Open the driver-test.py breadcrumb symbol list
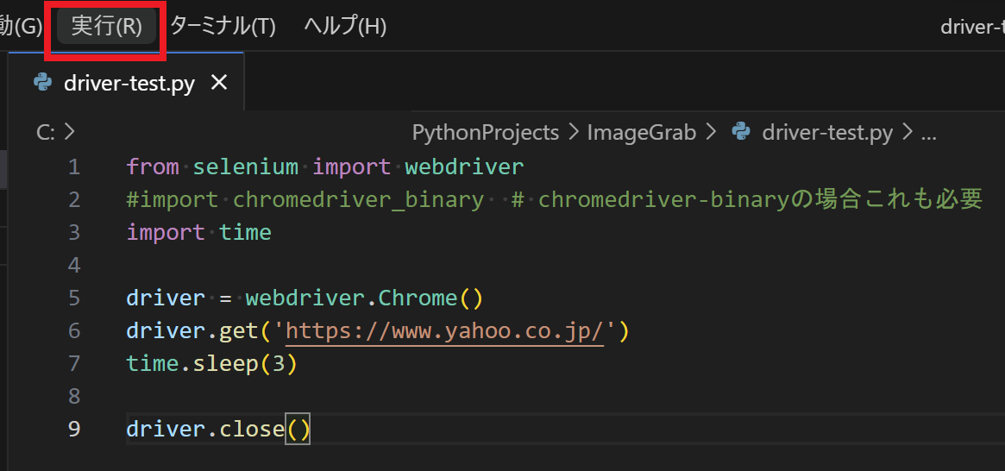 826,133
